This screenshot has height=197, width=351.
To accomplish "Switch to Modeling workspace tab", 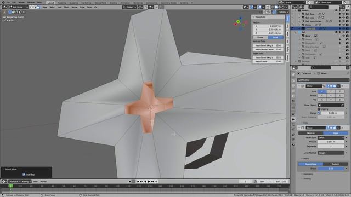I will click(61, 3).
